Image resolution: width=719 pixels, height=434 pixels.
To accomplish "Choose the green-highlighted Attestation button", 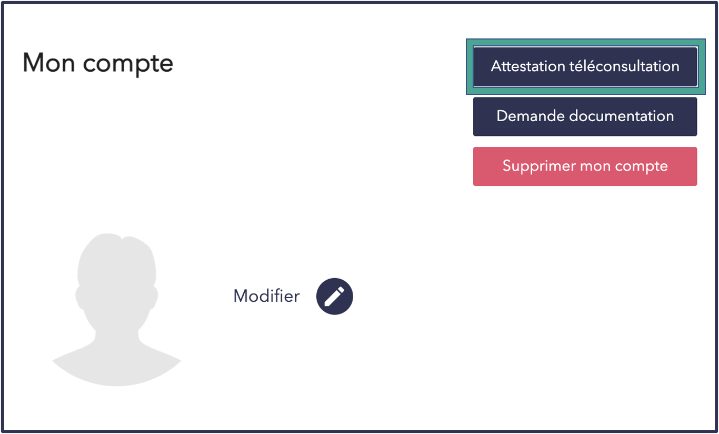I will (x=585, y=66).
